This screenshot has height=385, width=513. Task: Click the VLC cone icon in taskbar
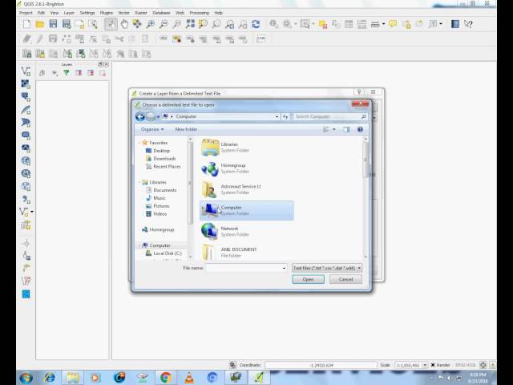[x=189, y=378]
